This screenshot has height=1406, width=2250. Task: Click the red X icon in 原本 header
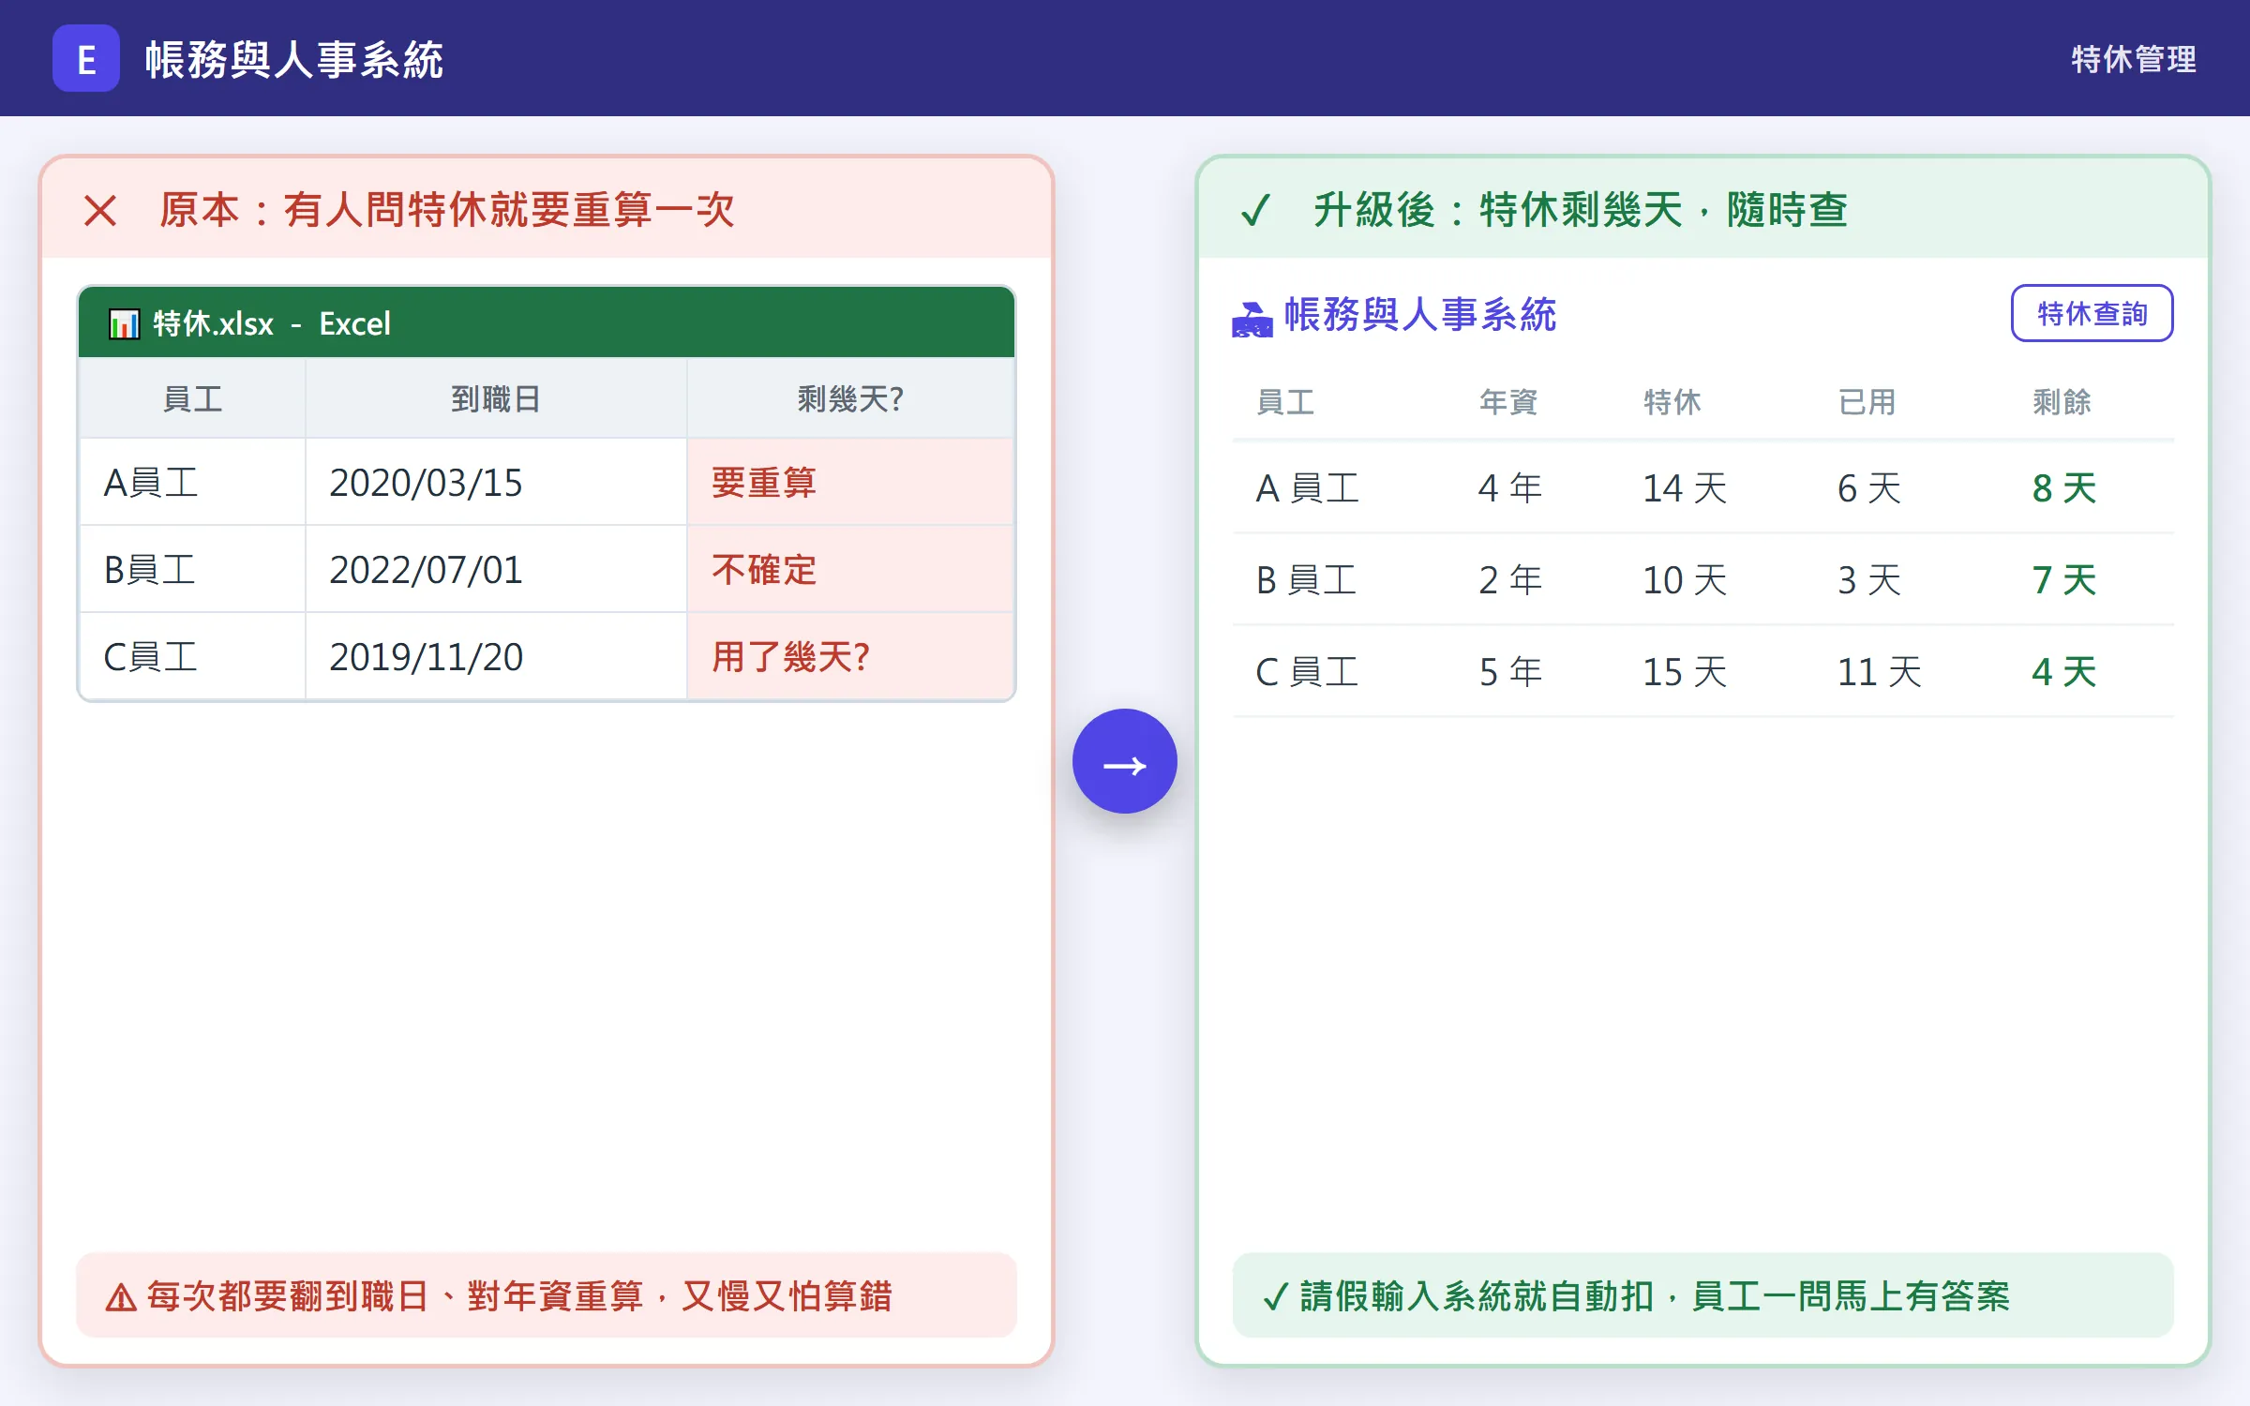[x=100, y=211]
